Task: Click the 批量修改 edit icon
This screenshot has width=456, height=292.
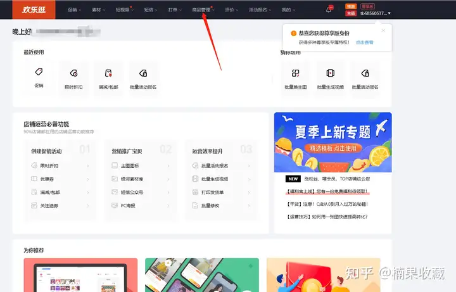Action: click(x=195, y=205)
